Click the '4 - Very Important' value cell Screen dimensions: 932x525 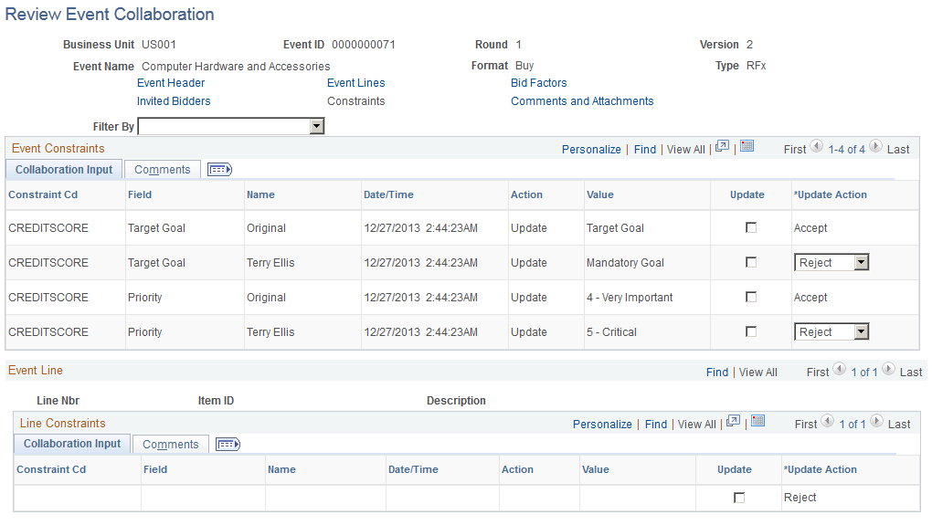coord(630,298)
